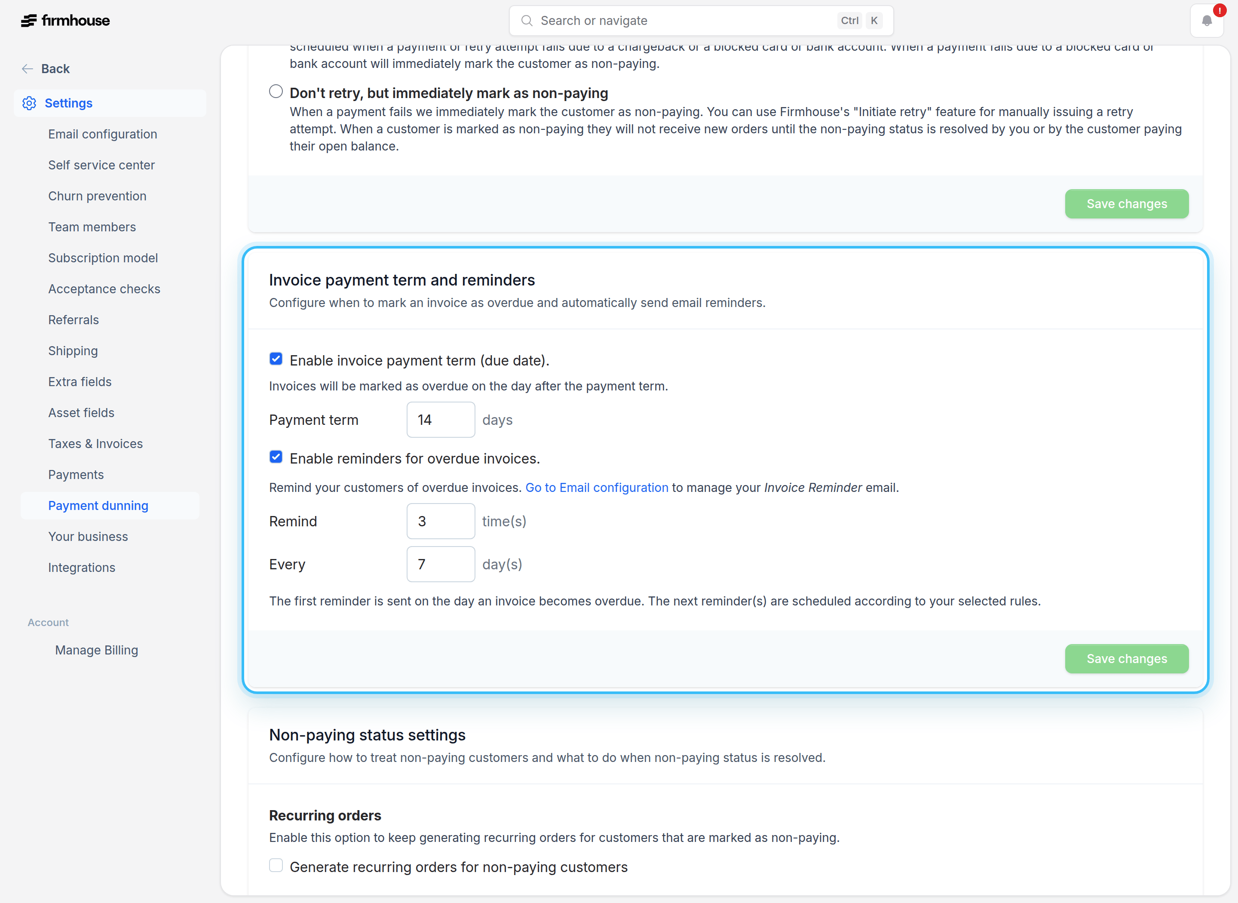Click the Ctrl K shortcut hint
The image size is (1238, 903).
click(x=859, y=21)
